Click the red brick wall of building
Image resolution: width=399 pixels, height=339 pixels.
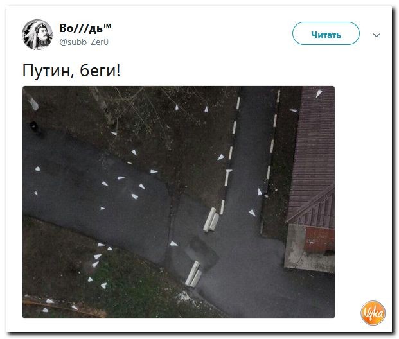(x=320, y=239)
